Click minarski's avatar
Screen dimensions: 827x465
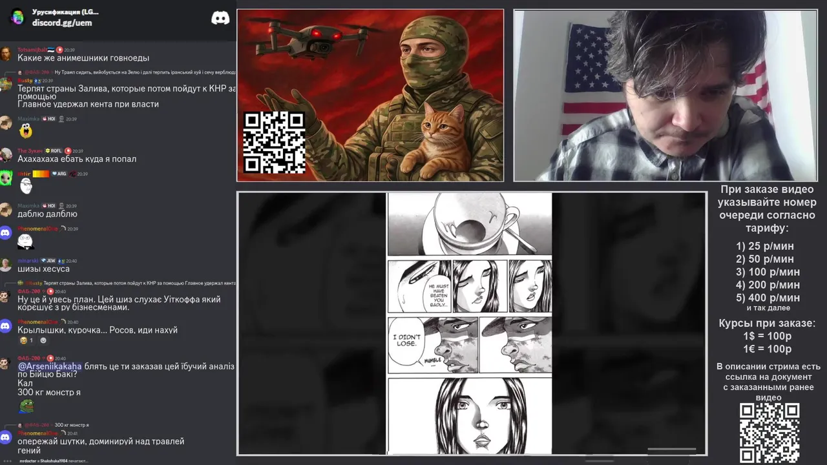click(6, 265)
